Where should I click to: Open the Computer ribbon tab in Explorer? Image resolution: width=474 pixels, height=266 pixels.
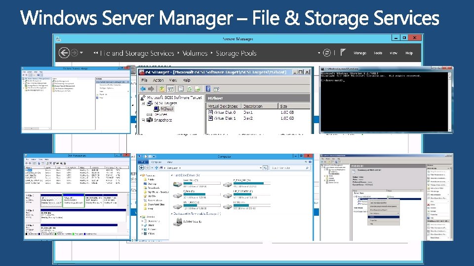(x=157, y=162)
